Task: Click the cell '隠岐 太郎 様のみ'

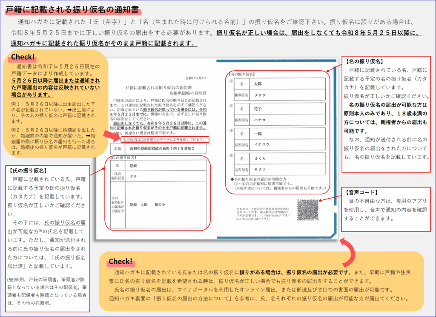Action: click(166, 205)
